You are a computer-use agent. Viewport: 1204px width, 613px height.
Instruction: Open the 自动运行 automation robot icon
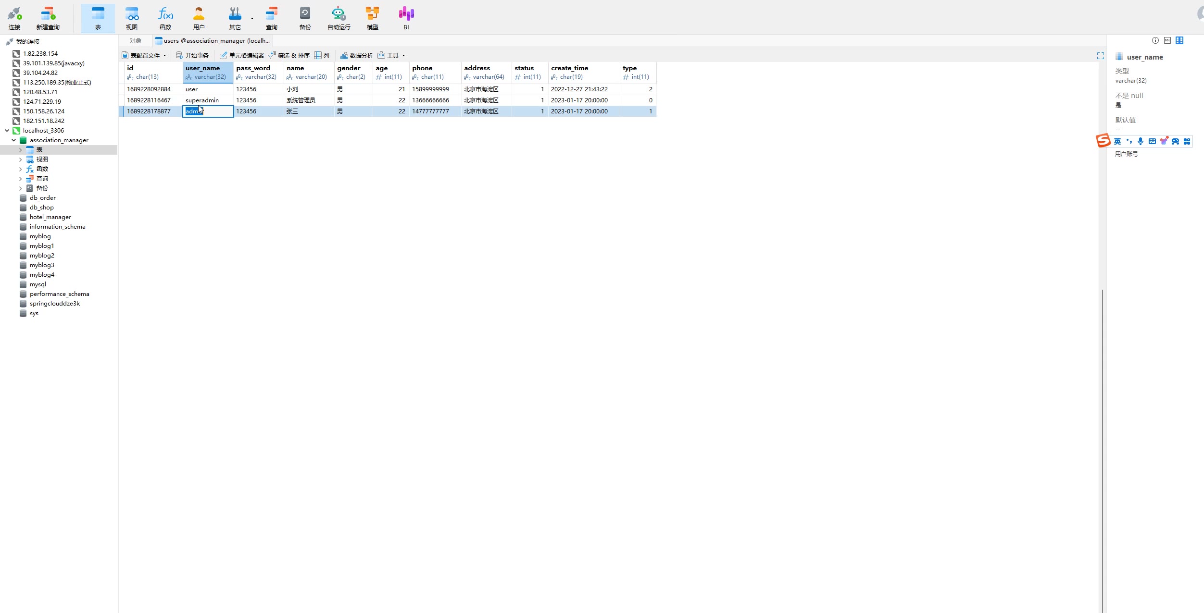(339, 18)
